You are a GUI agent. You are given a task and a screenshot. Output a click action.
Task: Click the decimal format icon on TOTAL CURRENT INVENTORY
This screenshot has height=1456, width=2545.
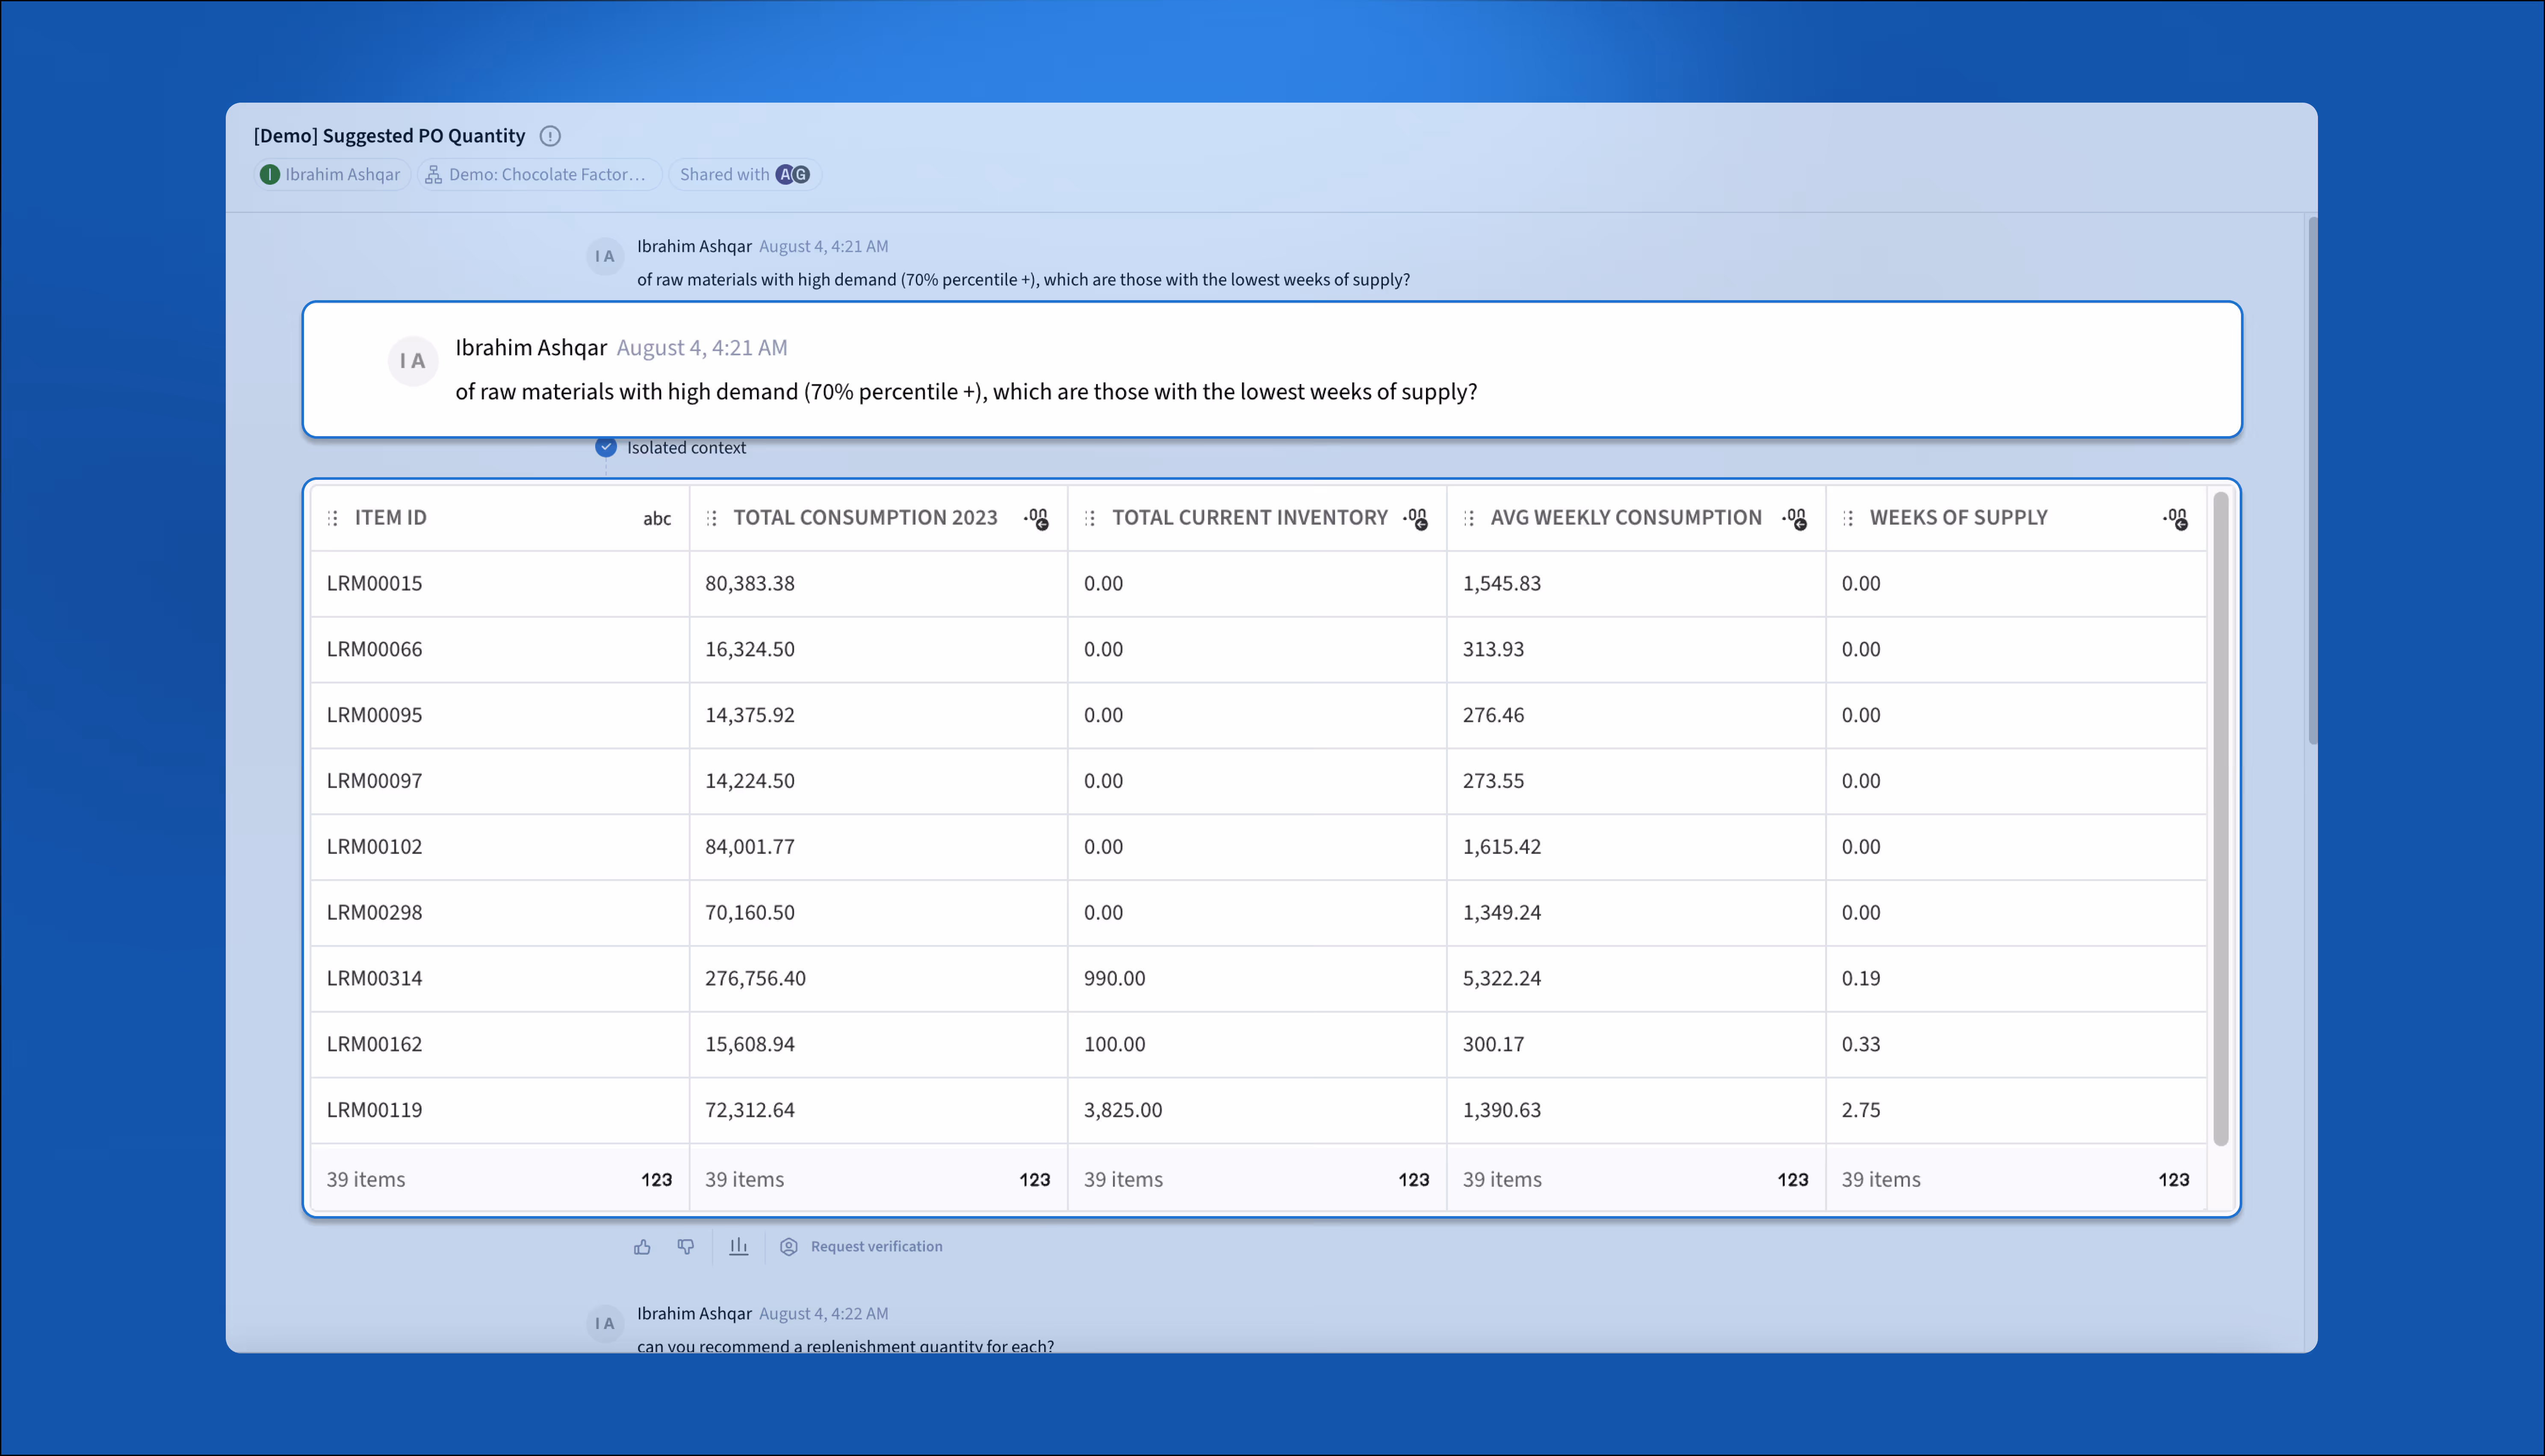1415,518
